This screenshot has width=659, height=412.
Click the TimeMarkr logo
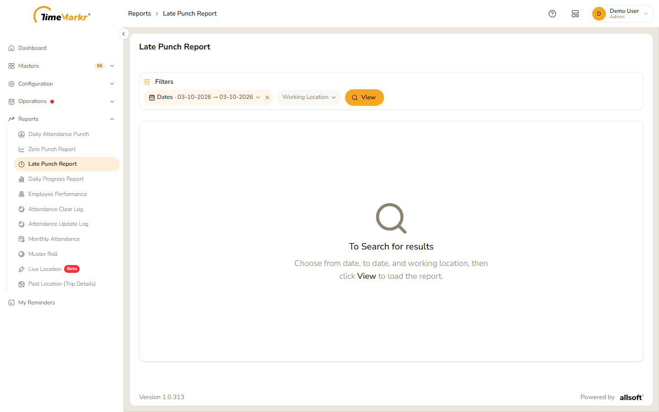tap(62, 15)
